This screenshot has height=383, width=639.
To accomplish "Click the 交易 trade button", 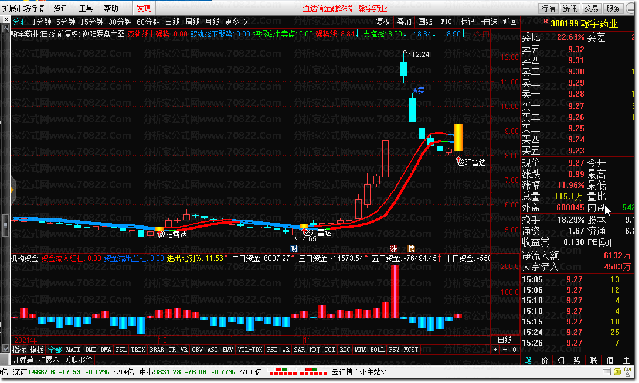I will click(x=592, y=8).
